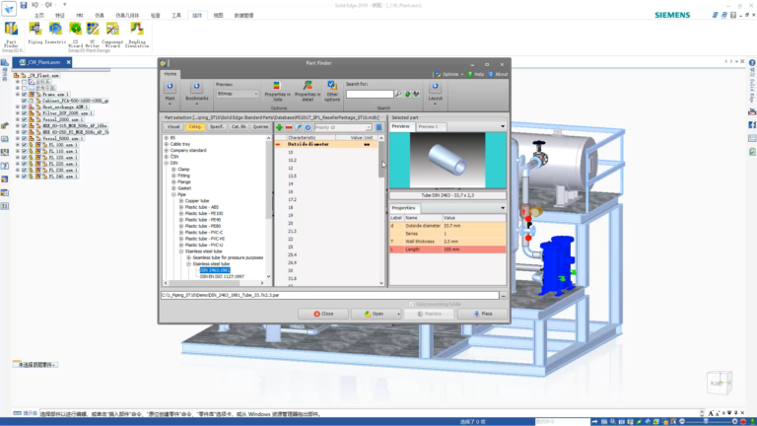Open the arrow beside the Open button
This screenshot has height=426, width=757.
(398, 314)
